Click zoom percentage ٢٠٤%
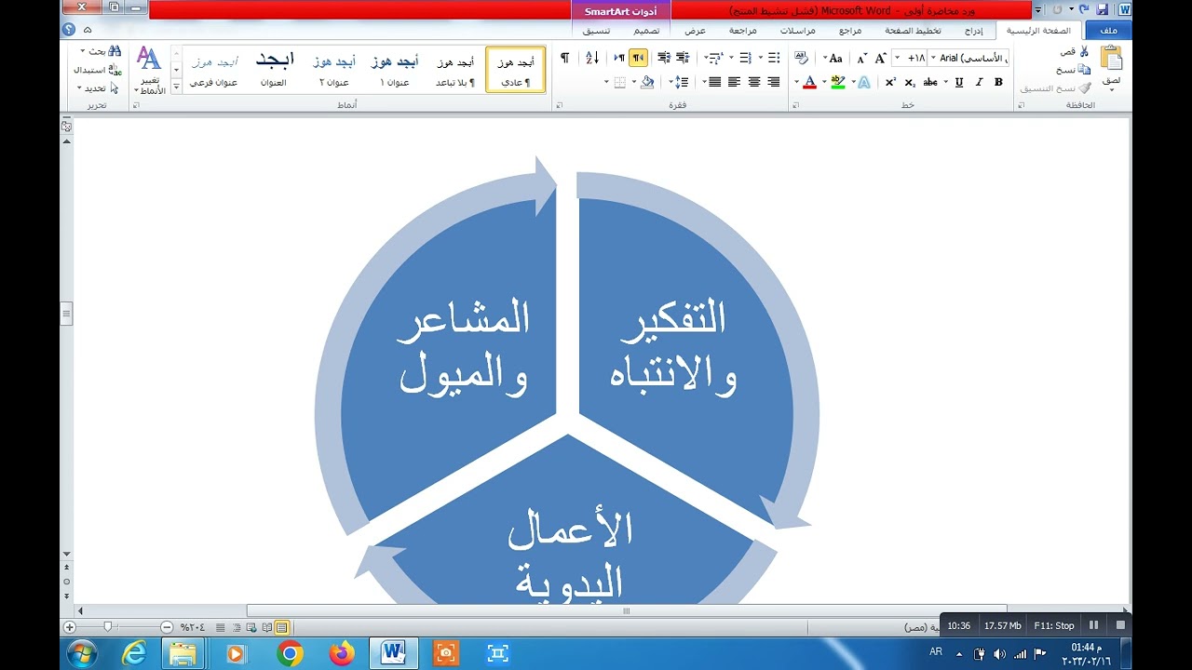The width and height of the screenshot is (1192, 670). pyautogui.click(x=193, y=627)
